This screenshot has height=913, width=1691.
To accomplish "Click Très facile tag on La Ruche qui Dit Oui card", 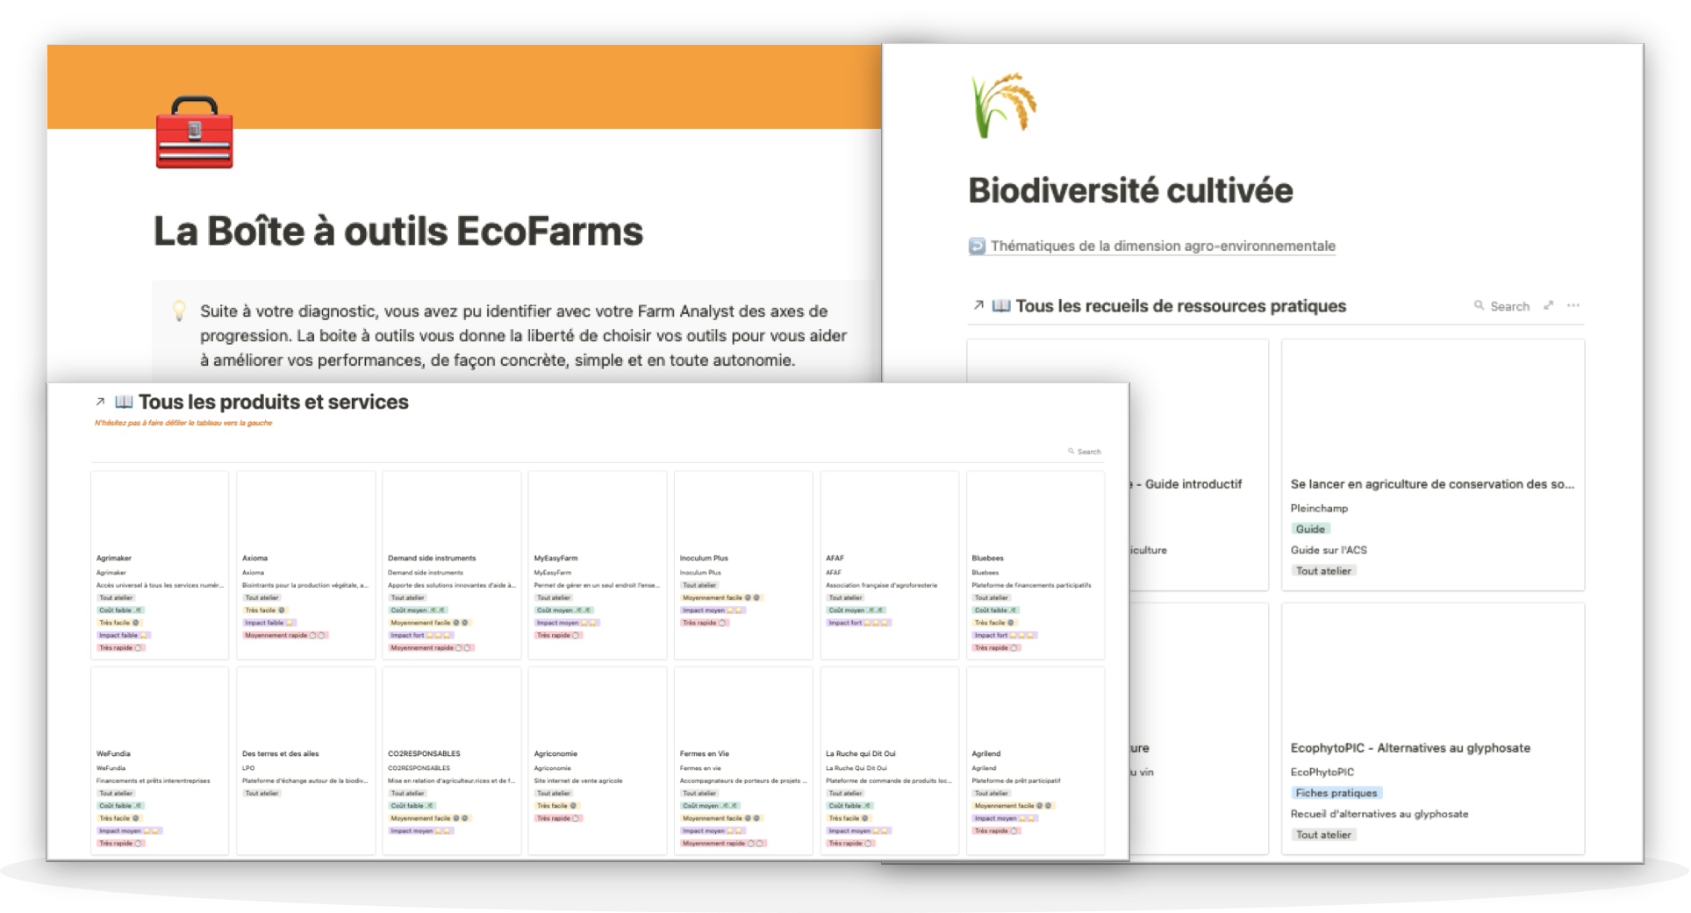I will (x=849, y=818).
